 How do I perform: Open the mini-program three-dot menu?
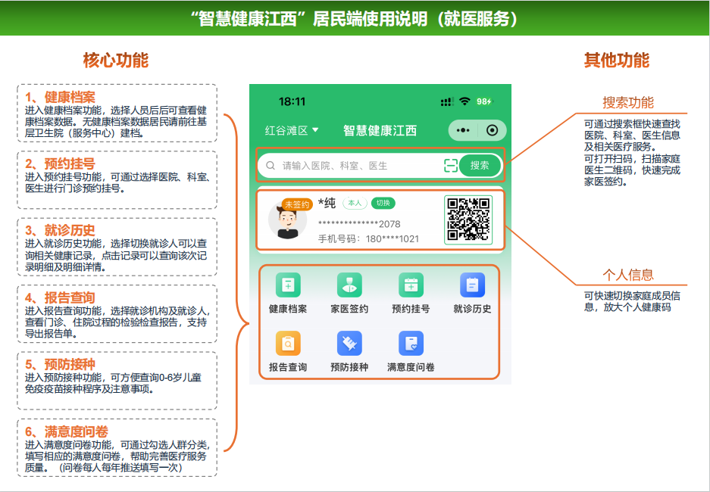click(463, 130)
